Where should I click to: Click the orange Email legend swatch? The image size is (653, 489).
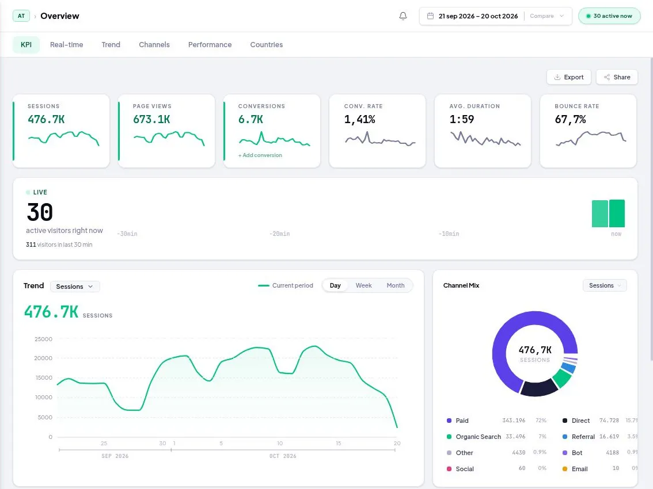pyautogui.click(x=565, y=469)
